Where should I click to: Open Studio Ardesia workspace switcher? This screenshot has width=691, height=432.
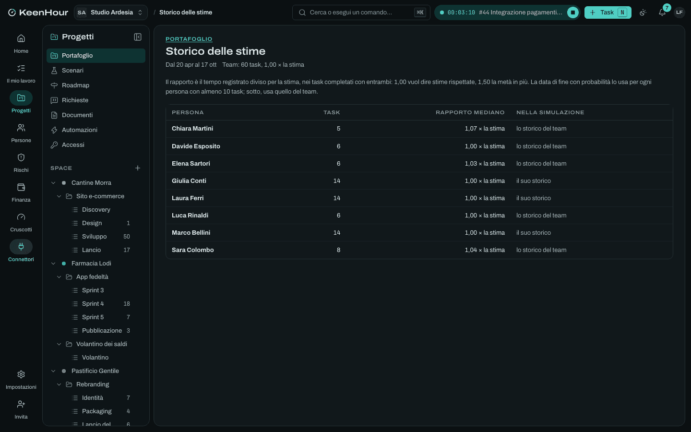[111, 12]
